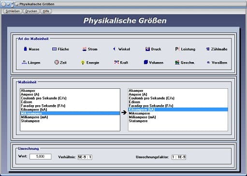
Task: Select the Leistung power icon
Action: click(177, 49)
